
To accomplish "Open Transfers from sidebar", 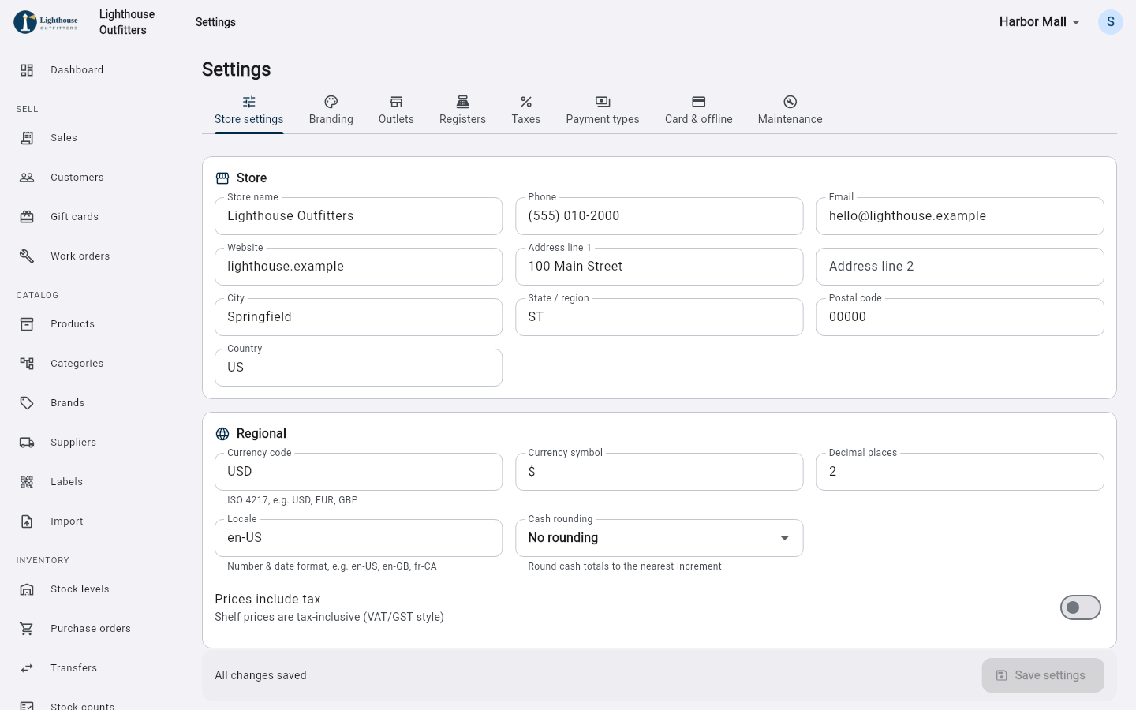I will point(95,668).
